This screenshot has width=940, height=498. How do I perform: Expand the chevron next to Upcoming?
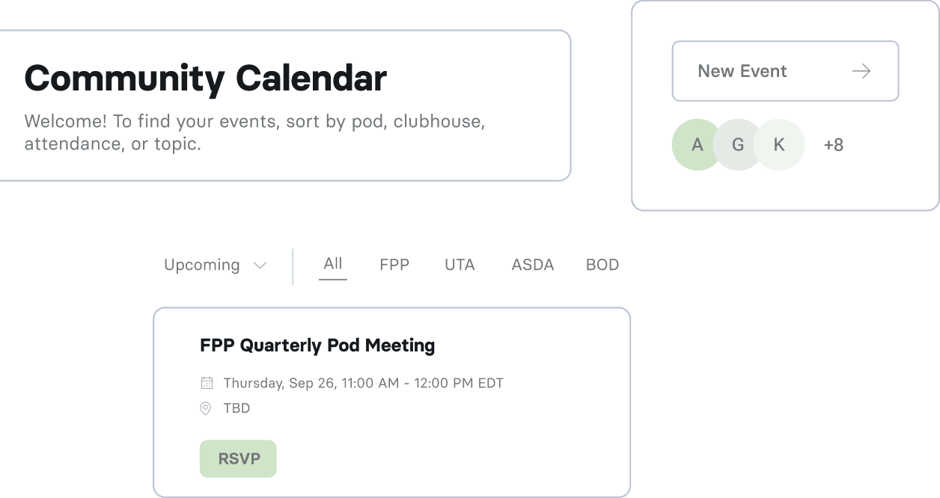pos(260,265)
